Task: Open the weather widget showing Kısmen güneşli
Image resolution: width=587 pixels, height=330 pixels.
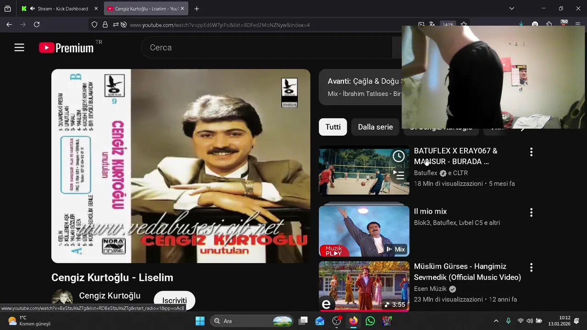Action: [30, 321]
